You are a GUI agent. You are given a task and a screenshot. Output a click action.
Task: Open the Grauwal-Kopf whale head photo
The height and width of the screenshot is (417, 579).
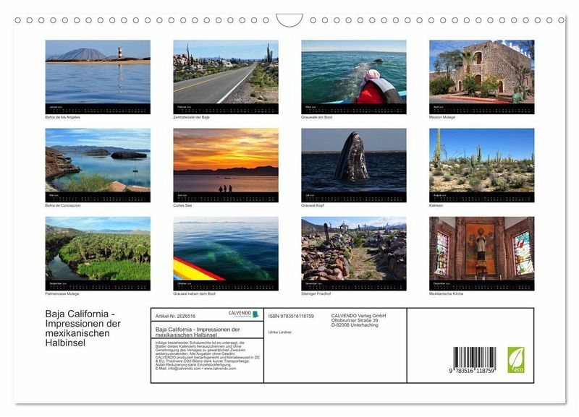coord(354,160)
